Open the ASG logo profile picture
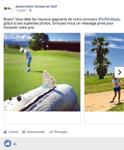The width and height of the screenshot is (124, 150). [8, 9]
